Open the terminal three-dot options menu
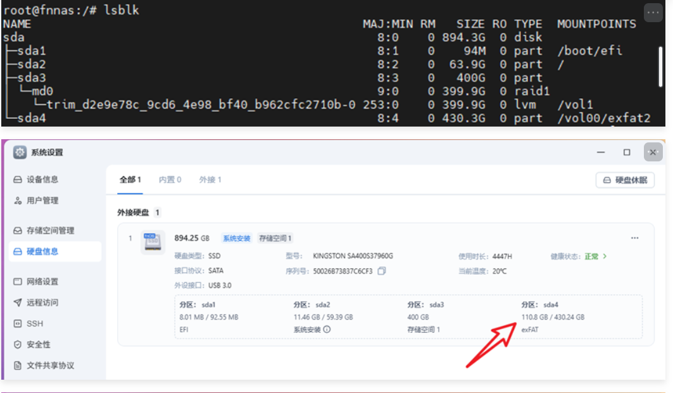This screenshot has width=673, height=393. pyautogui.click(x=653, y=13)
